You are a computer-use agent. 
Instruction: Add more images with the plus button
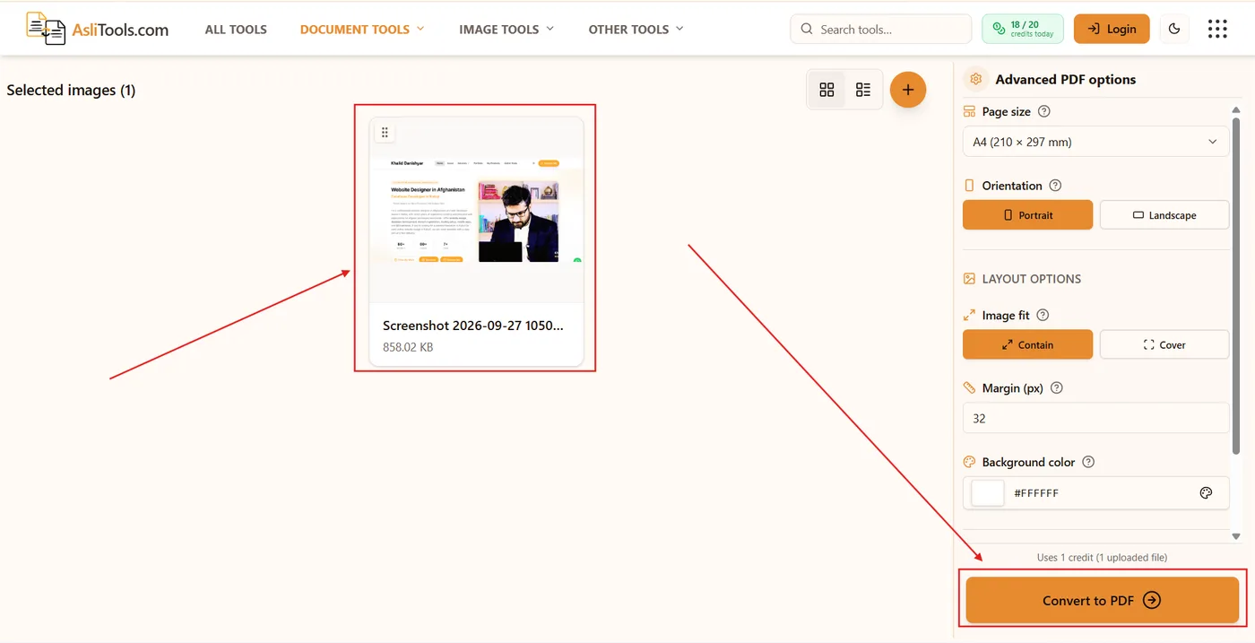pyautogui.click(x=908, y=90)
